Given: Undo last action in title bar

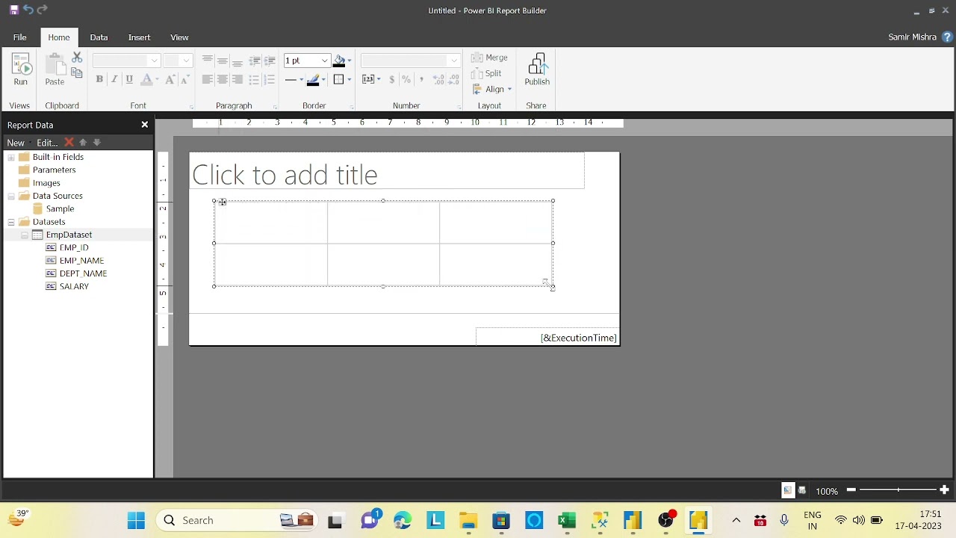Looking at the screenshot, I should click(28, 10).
